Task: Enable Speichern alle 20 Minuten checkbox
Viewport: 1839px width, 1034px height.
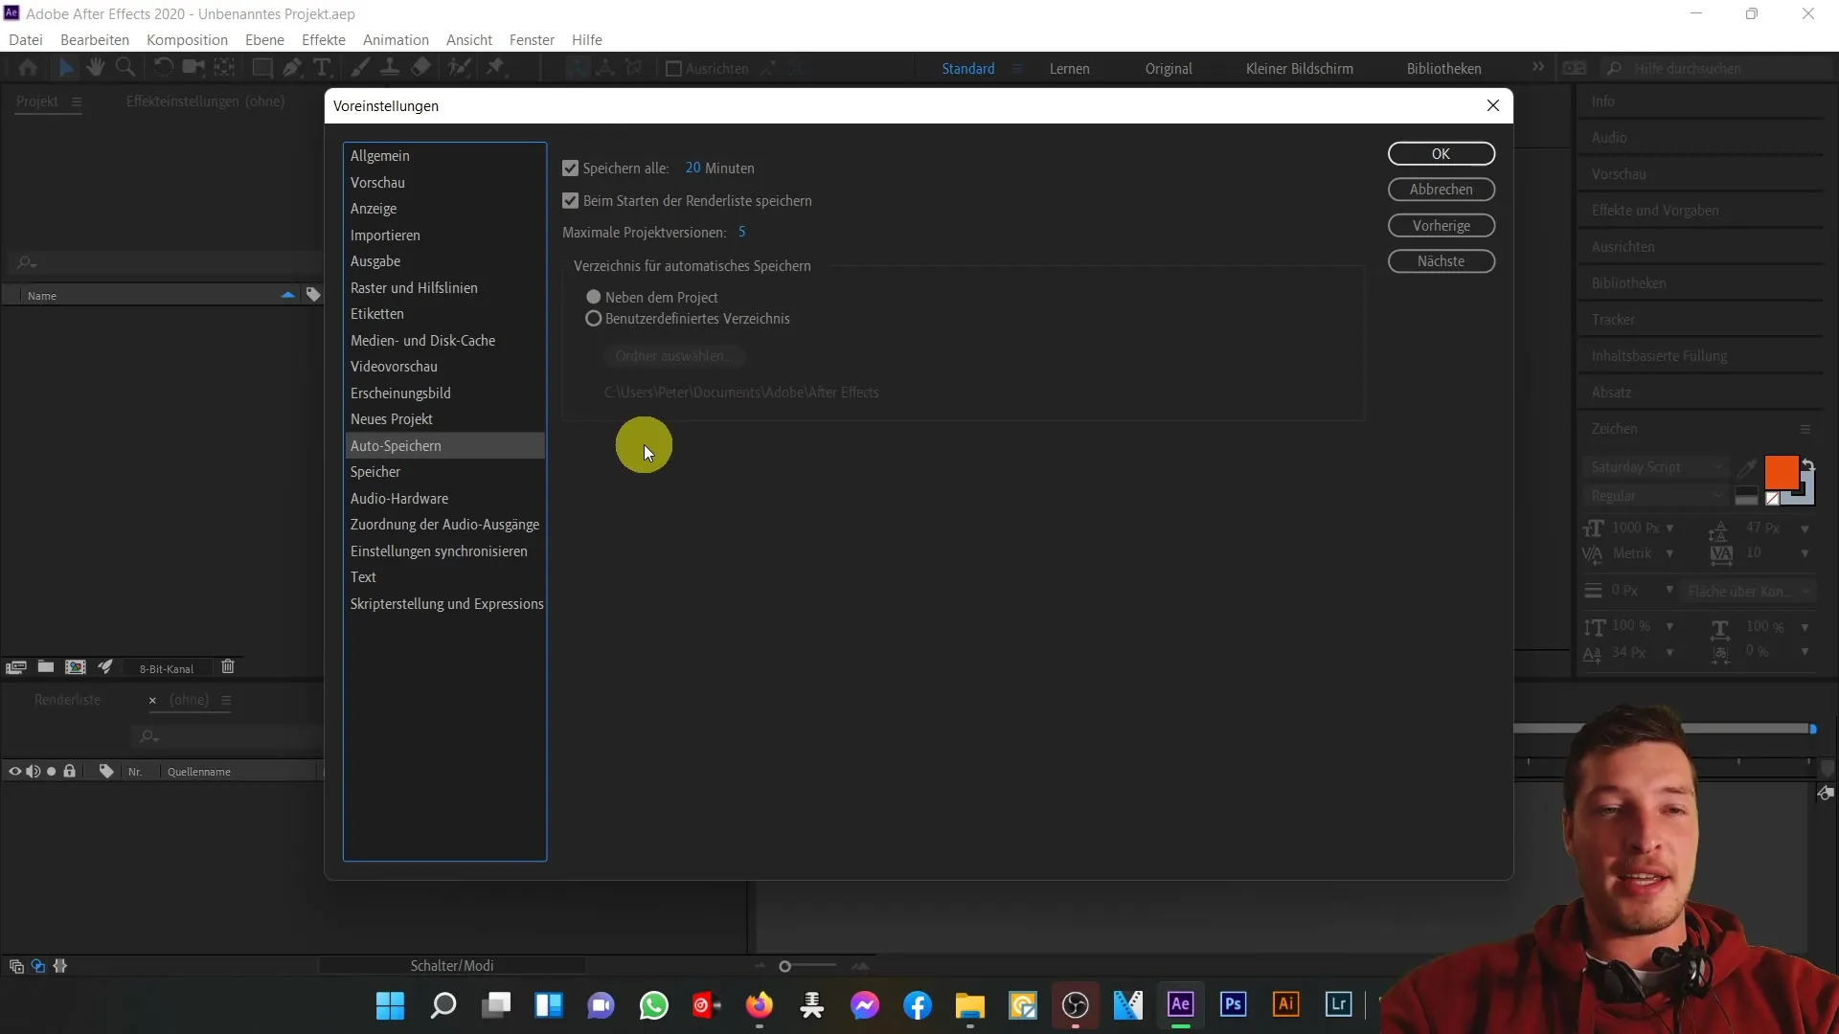Action: click(x=571, y=168)
